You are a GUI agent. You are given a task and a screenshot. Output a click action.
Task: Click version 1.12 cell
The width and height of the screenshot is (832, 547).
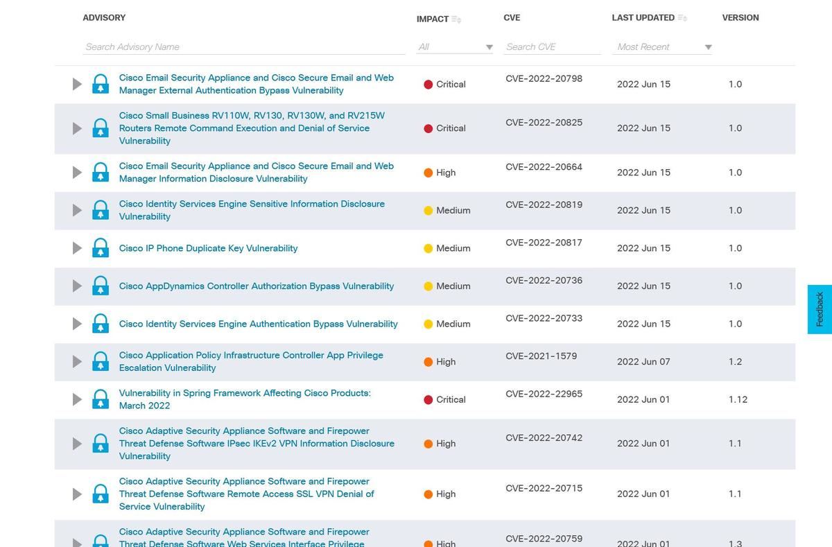point(738,399)
